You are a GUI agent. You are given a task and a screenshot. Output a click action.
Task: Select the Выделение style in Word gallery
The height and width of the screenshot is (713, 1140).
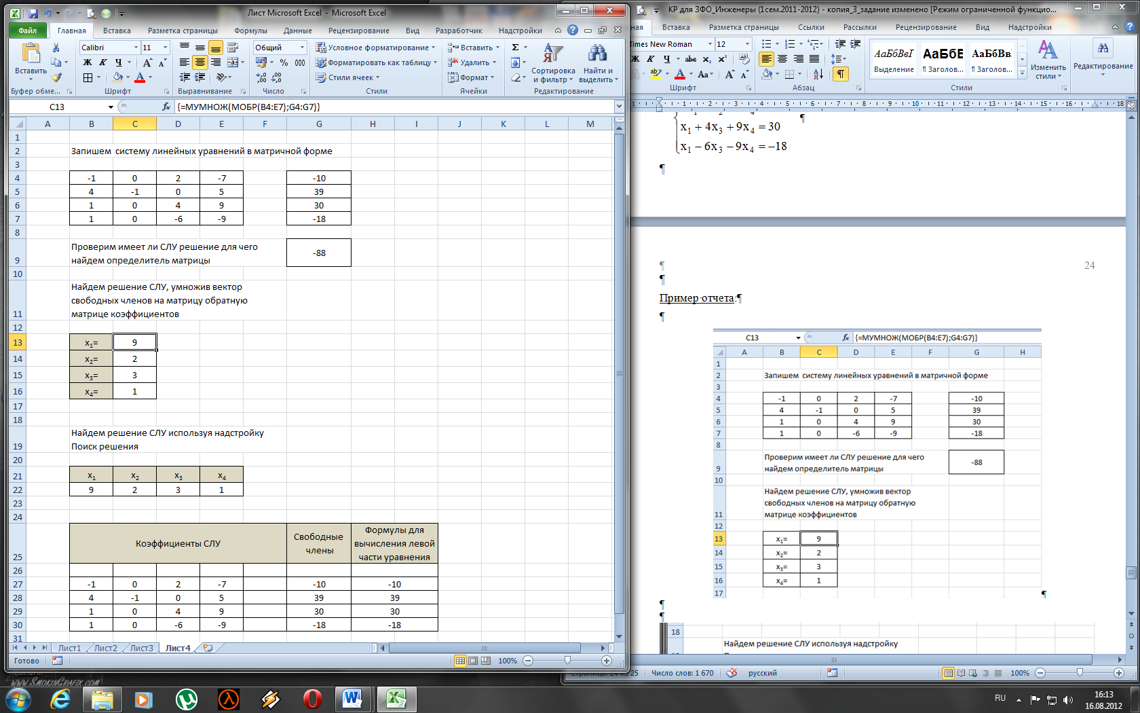click(894, 60)
